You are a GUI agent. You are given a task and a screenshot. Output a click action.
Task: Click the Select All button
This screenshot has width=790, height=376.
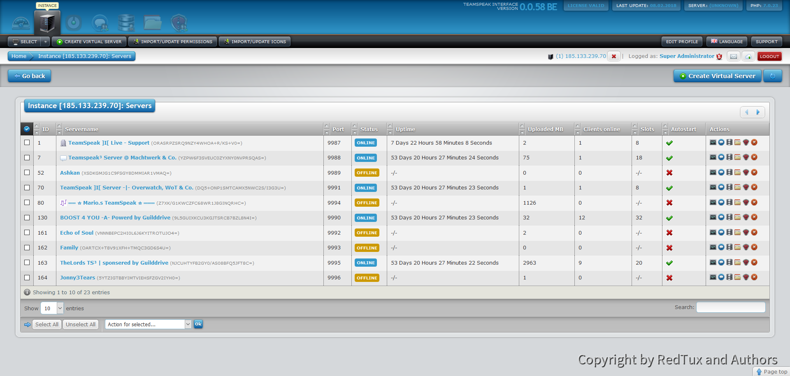[x=46, y=324]
